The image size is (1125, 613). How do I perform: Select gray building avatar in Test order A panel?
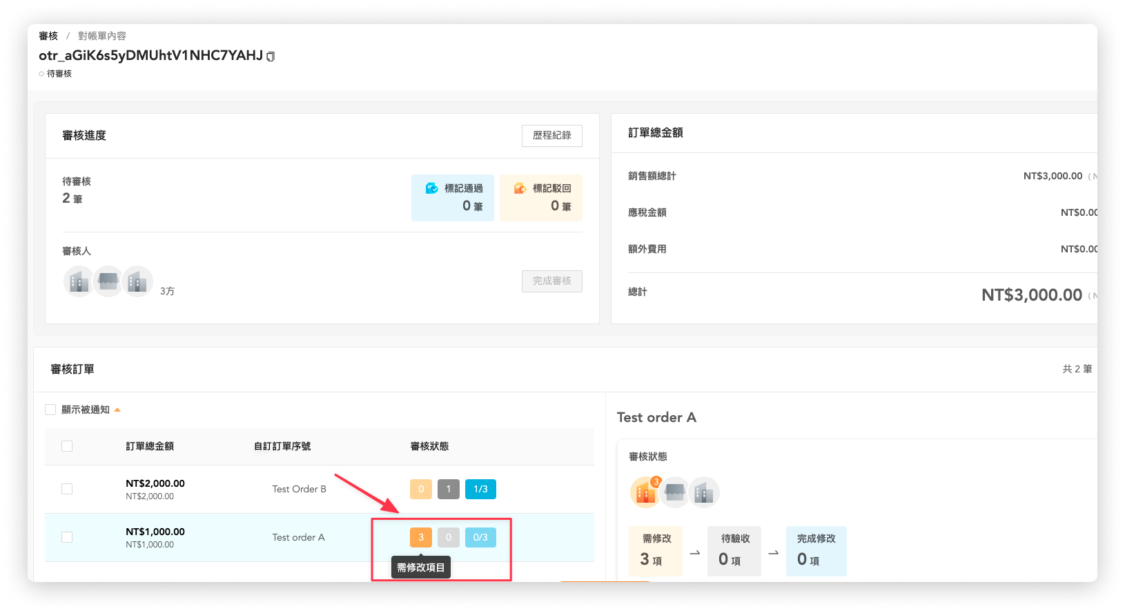[x=704, y=492]
